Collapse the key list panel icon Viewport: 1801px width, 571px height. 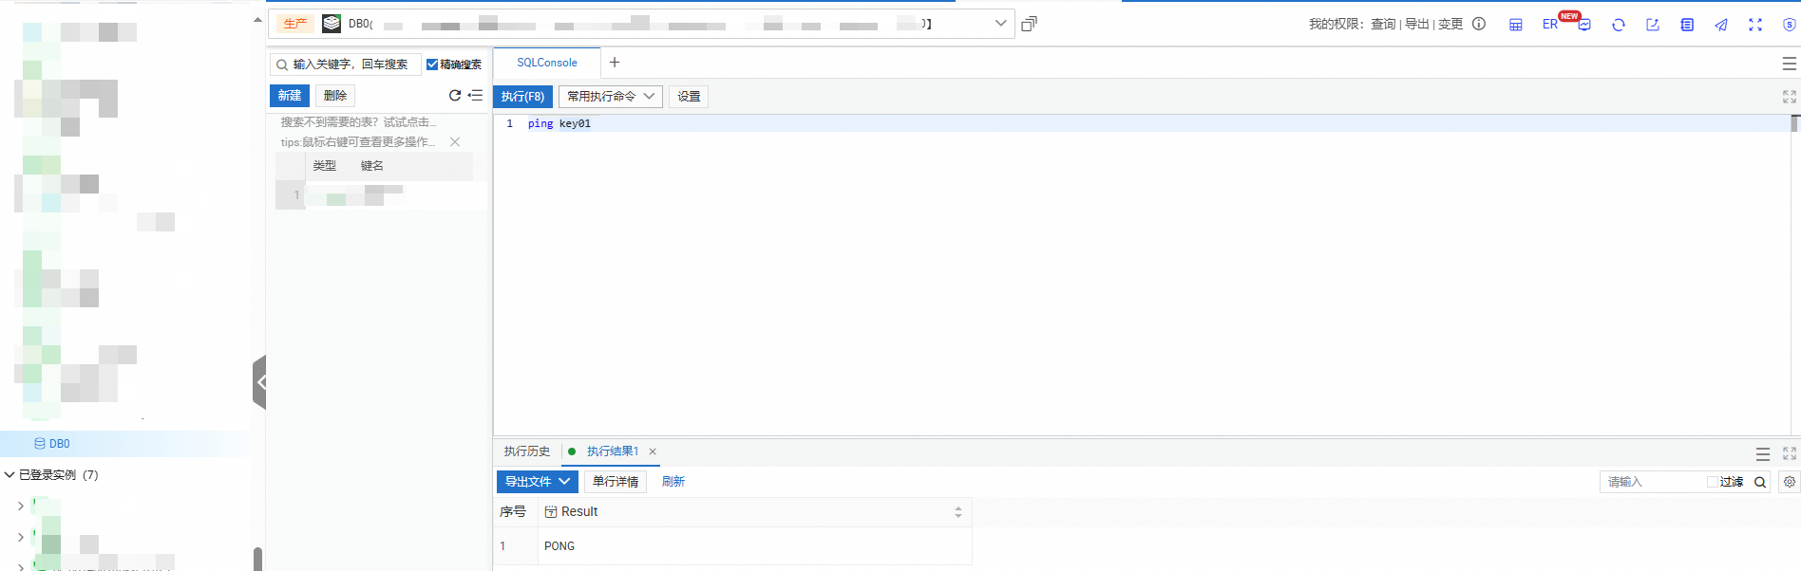click(x=475, y=96)
